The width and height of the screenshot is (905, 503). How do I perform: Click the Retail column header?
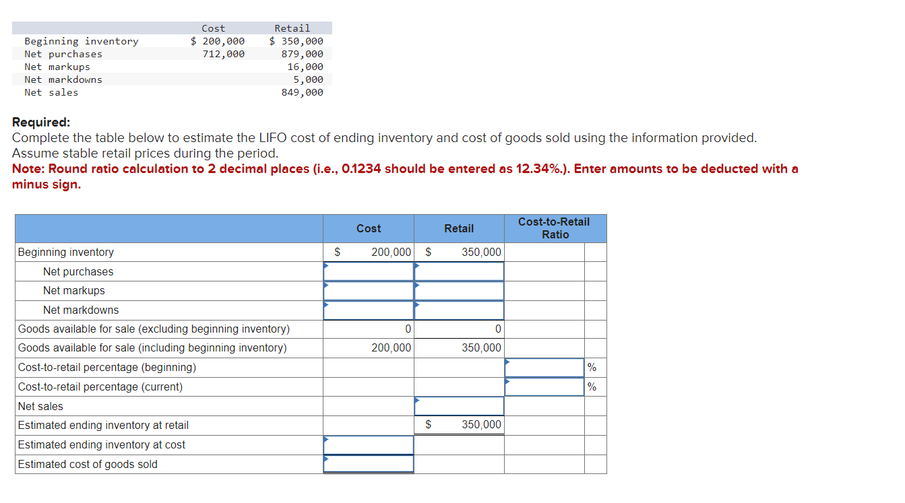(458, 228)
